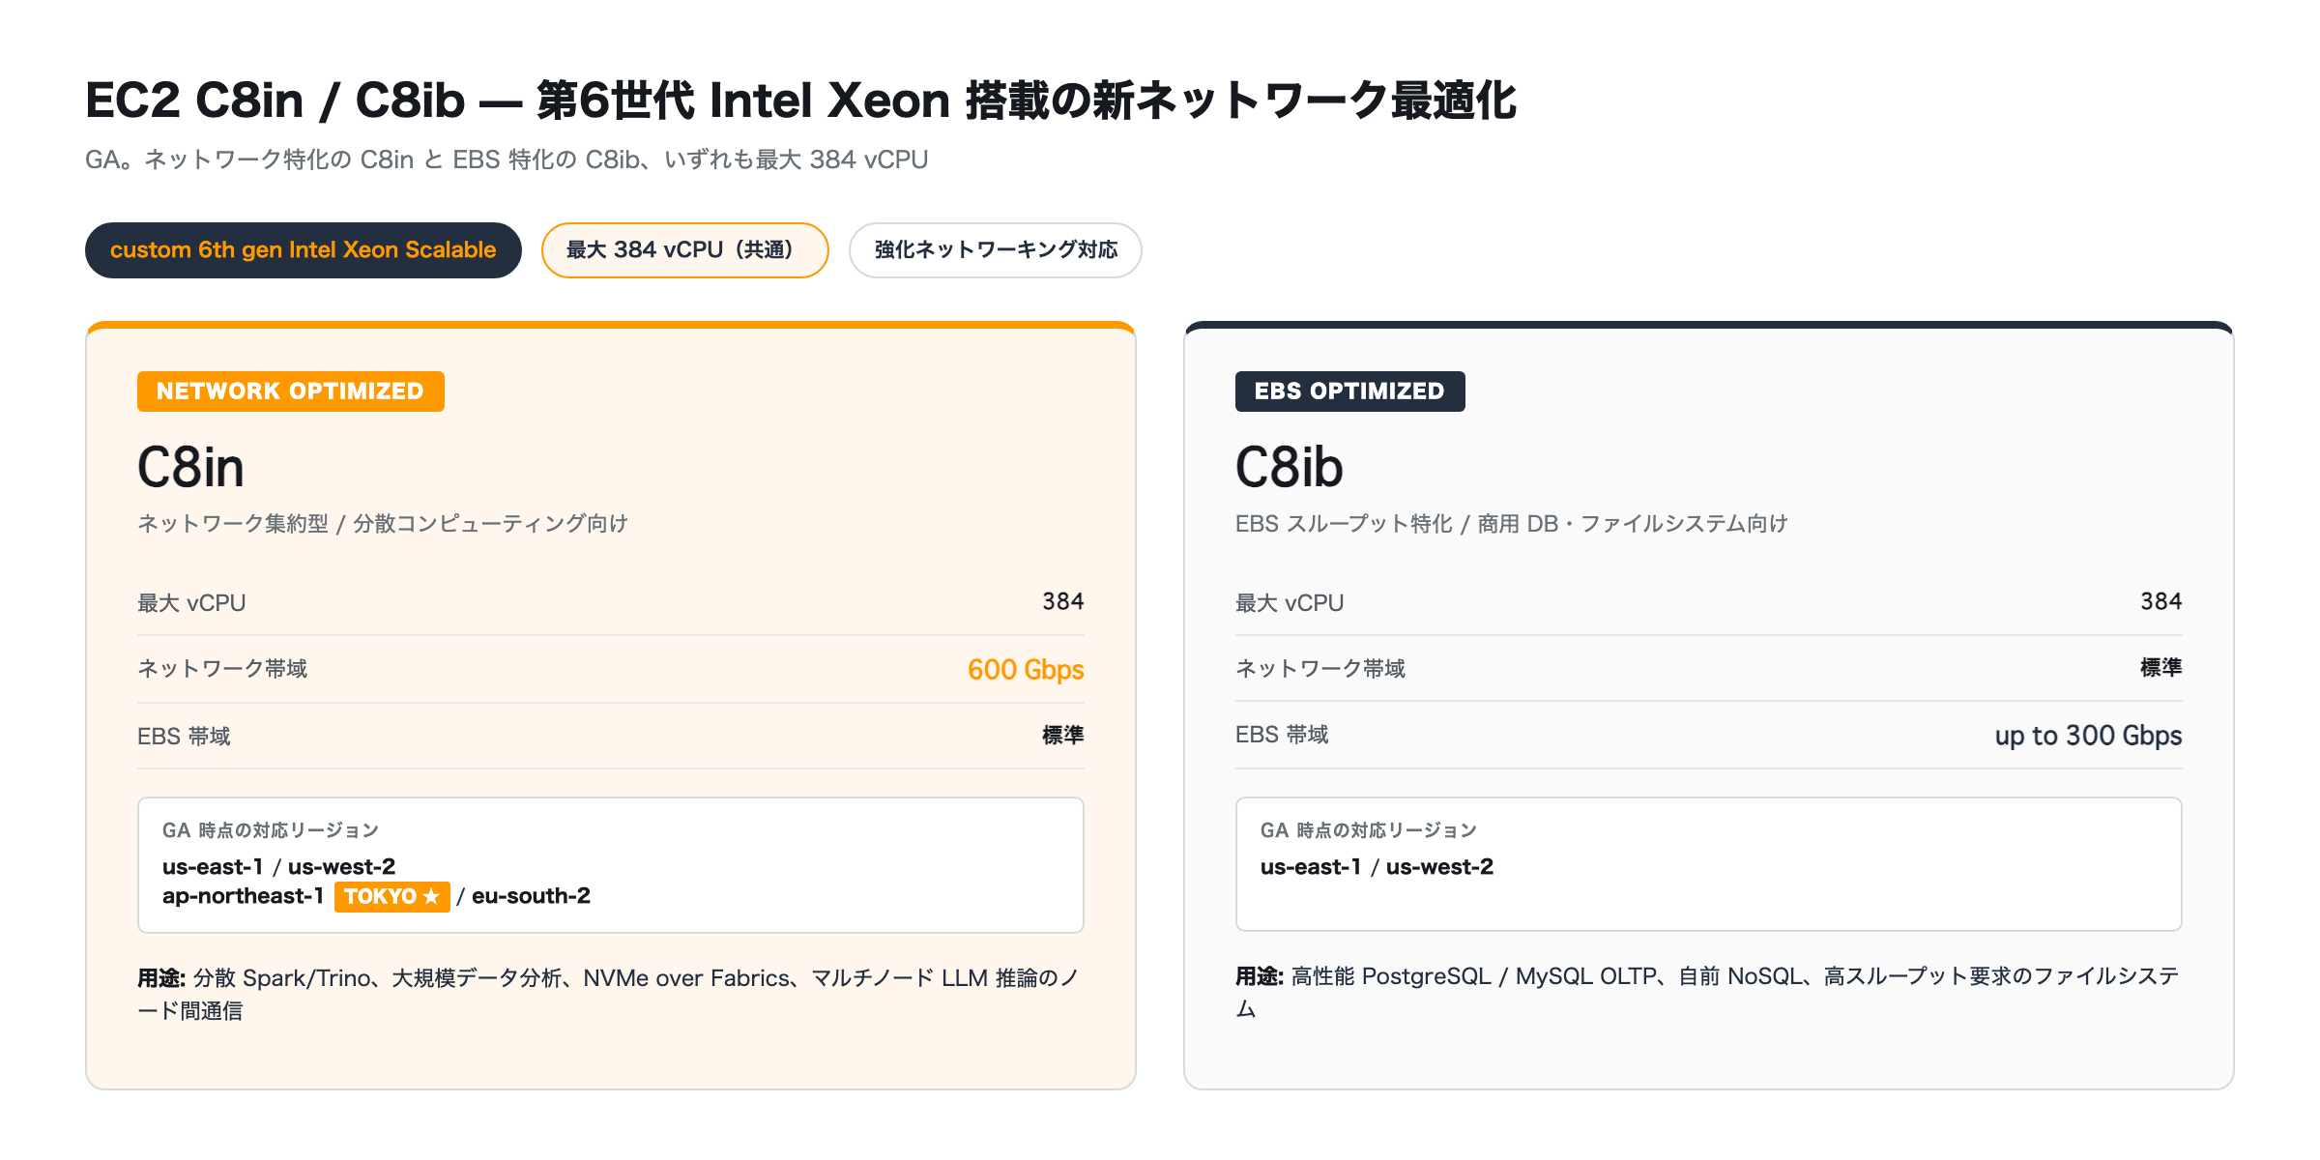
Task: Click C8ib description EBS スループット特化
Action: [1512, 523]
